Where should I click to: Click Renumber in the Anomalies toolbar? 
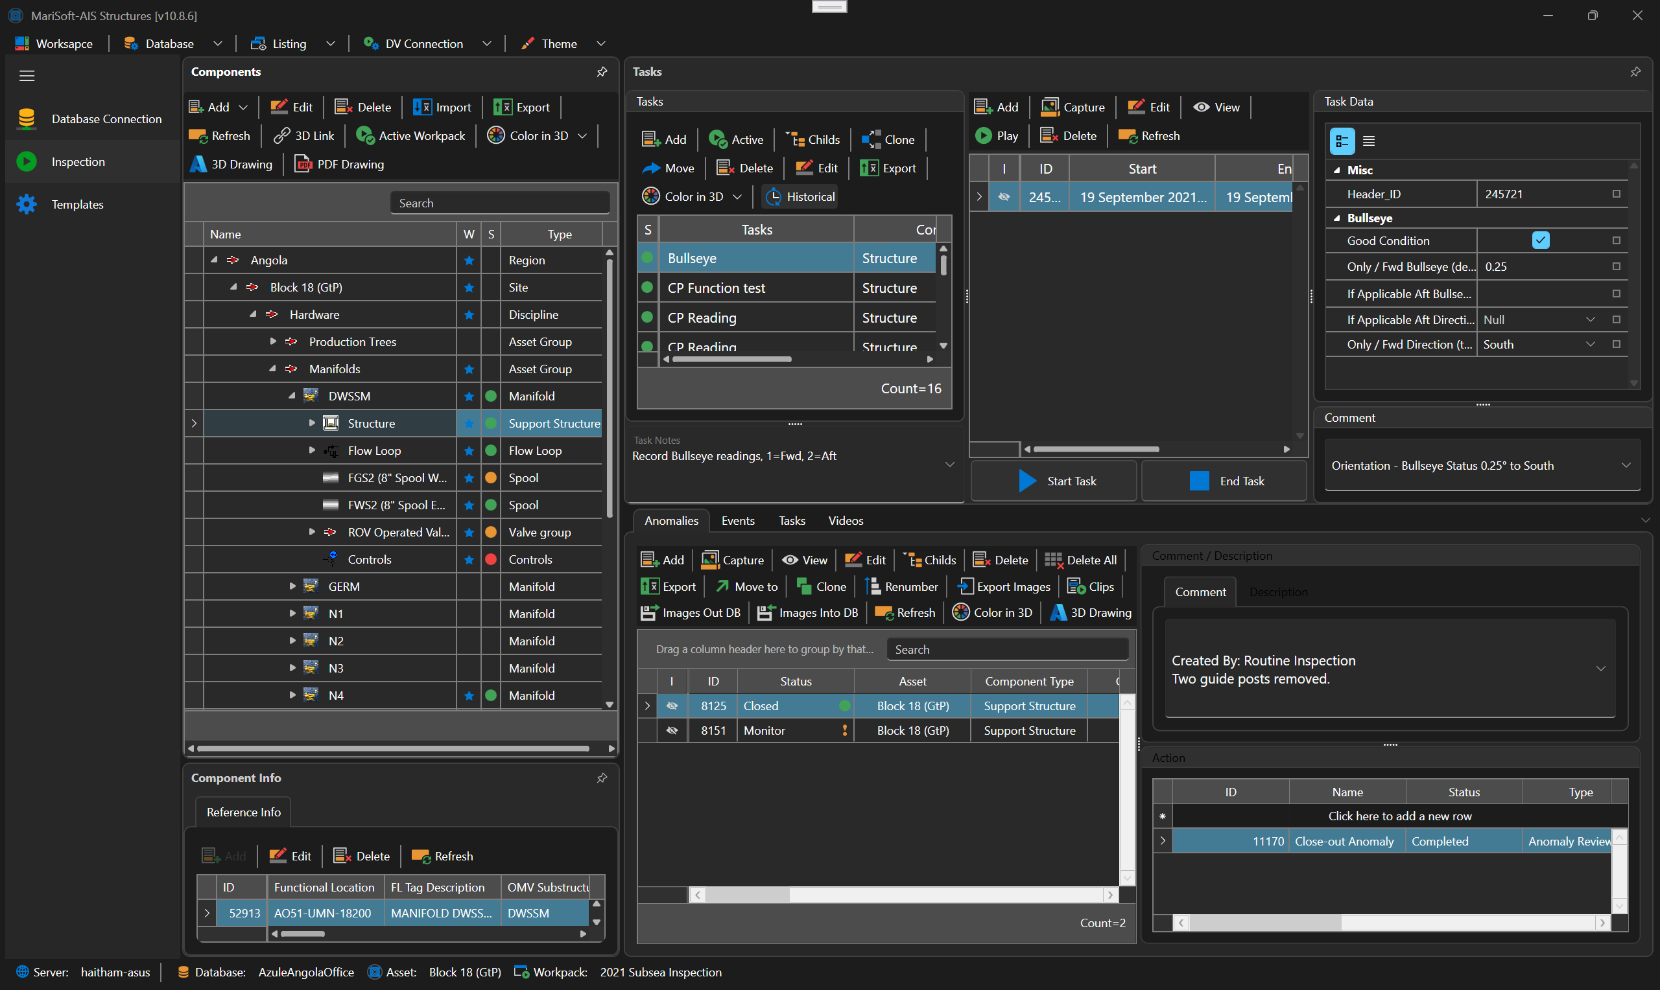click(x=901, y=586)
